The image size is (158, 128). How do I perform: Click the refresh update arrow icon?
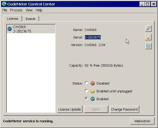148,46
